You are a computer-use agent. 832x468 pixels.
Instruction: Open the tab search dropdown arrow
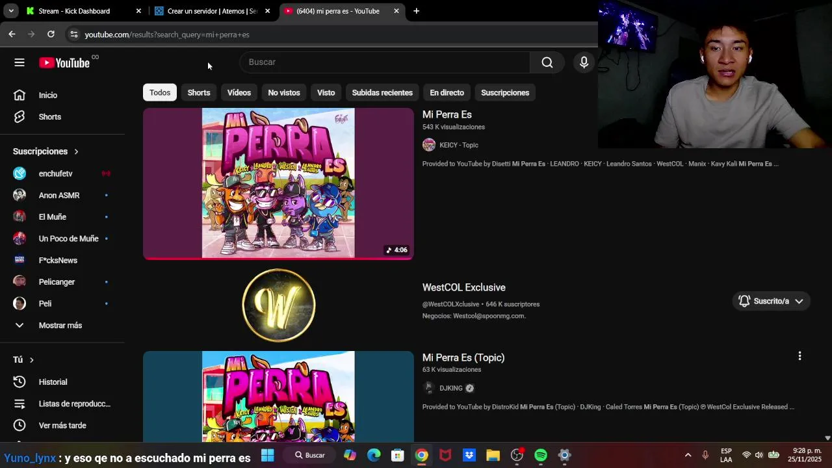pyautogui.click(x=11, y=11)
